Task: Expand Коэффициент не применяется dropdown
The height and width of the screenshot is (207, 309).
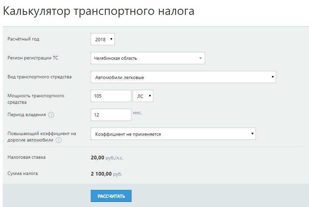Action: (x=173, y=134)
